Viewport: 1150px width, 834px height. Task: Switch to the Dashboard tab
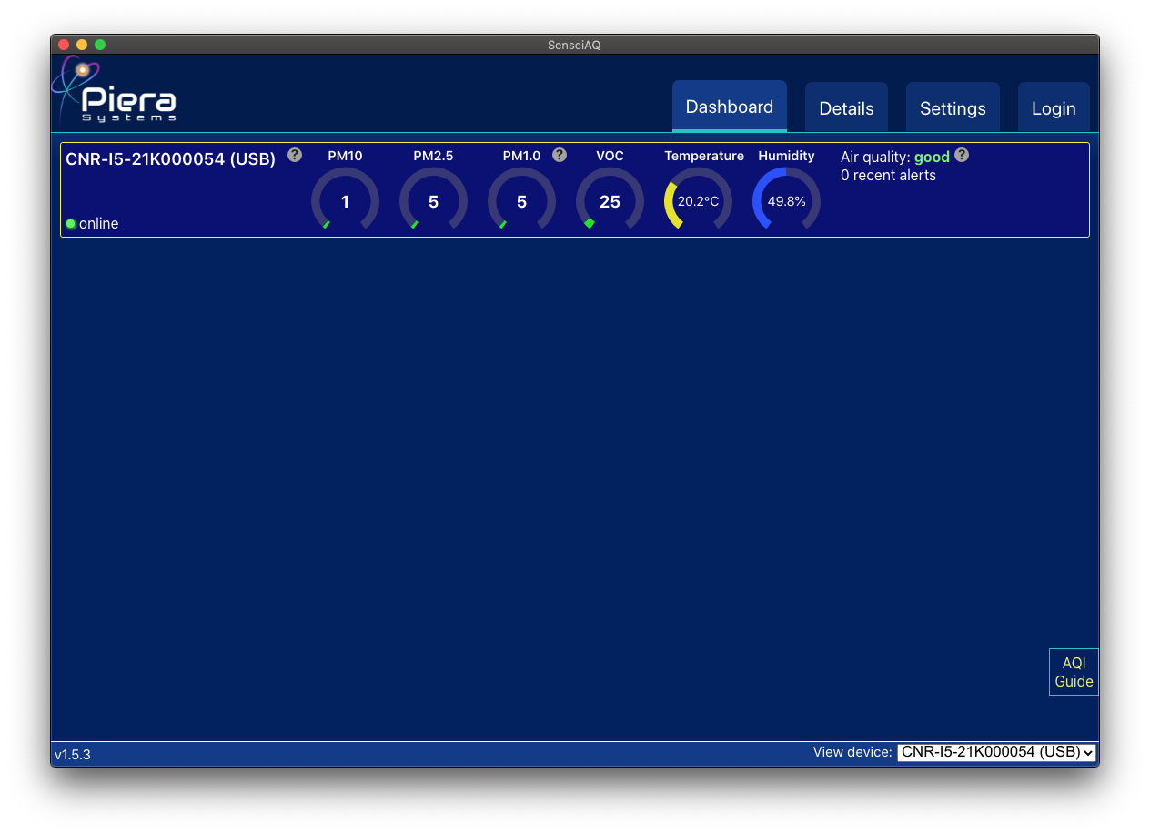(729, 107)
